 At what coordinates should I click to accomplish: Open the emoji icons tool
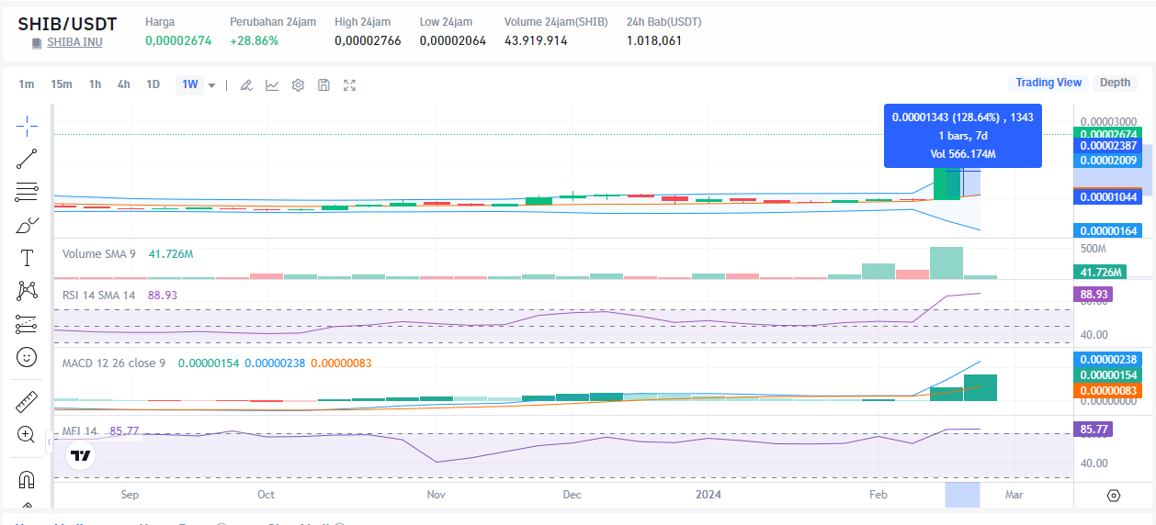pos(27,357)
